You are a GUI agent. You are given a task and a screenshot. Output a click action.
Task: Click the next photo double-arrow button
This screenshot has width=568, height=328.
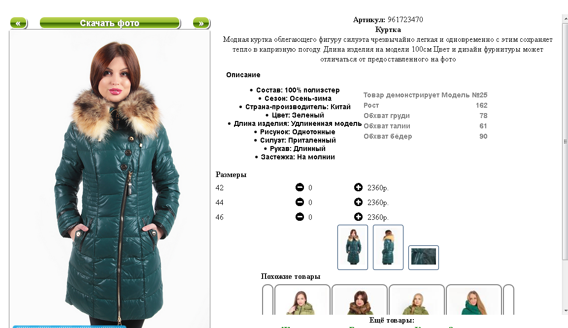pos(201,23)
